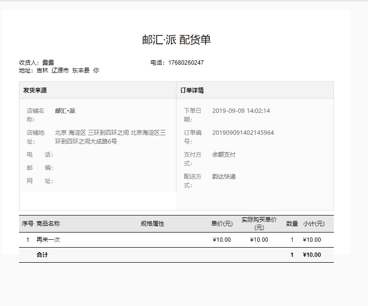
Task: Select the product name 再来一次
Action: 48,240
